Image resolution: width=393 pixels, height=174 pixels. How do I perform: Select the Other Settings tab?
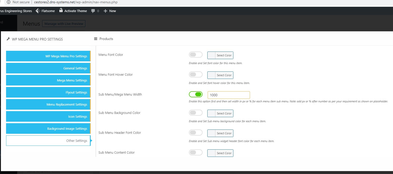click(48, 141)
